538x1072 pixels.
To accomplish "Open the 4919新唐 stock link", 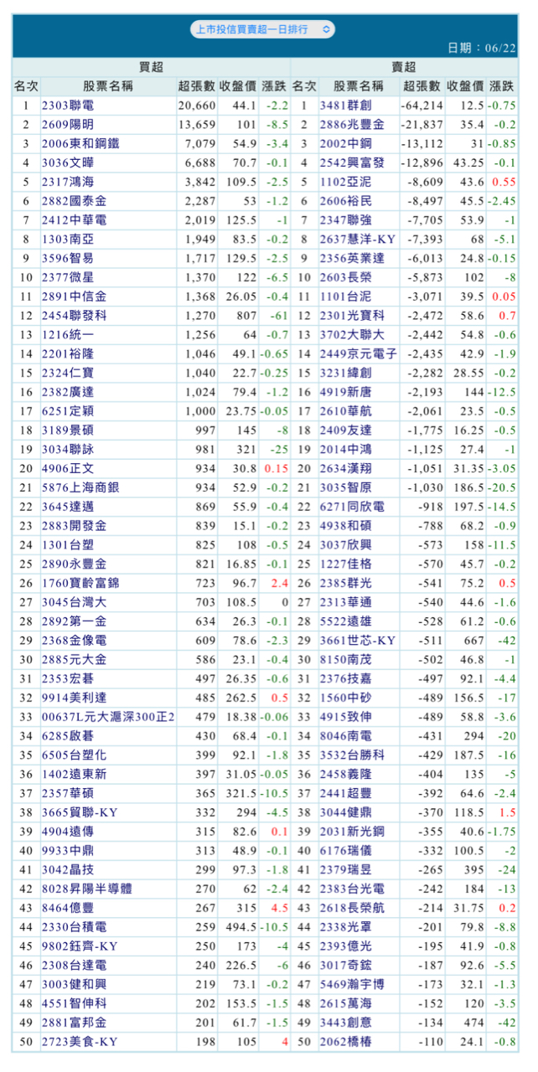I will coord(344,392).
